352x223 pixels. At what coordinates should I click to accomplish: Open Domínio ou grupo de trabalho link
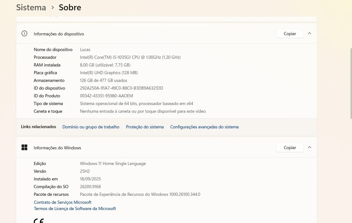pos(91,127)
